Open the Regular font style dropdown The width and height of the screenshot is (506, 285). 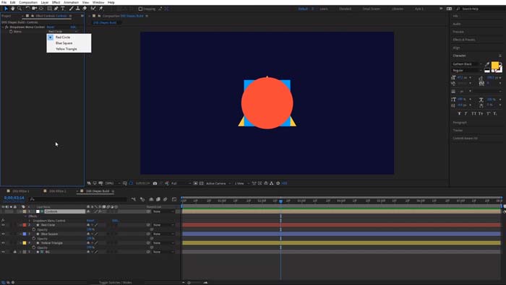(x=467, y=70)
